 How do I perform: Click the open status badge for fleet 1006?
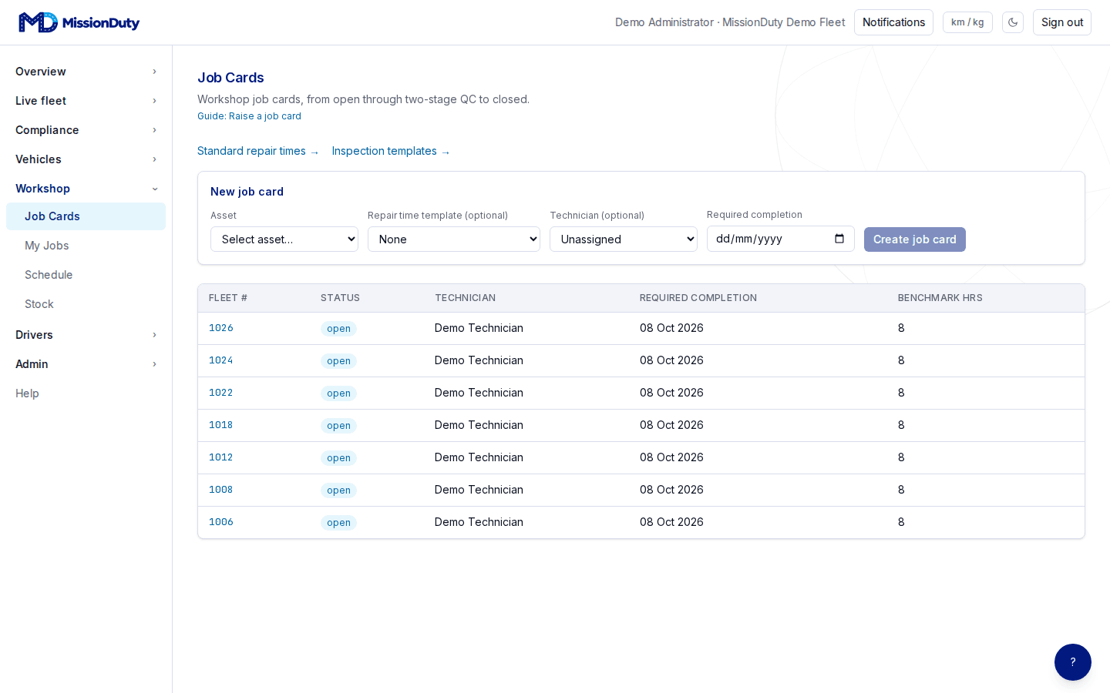point(338,523)
